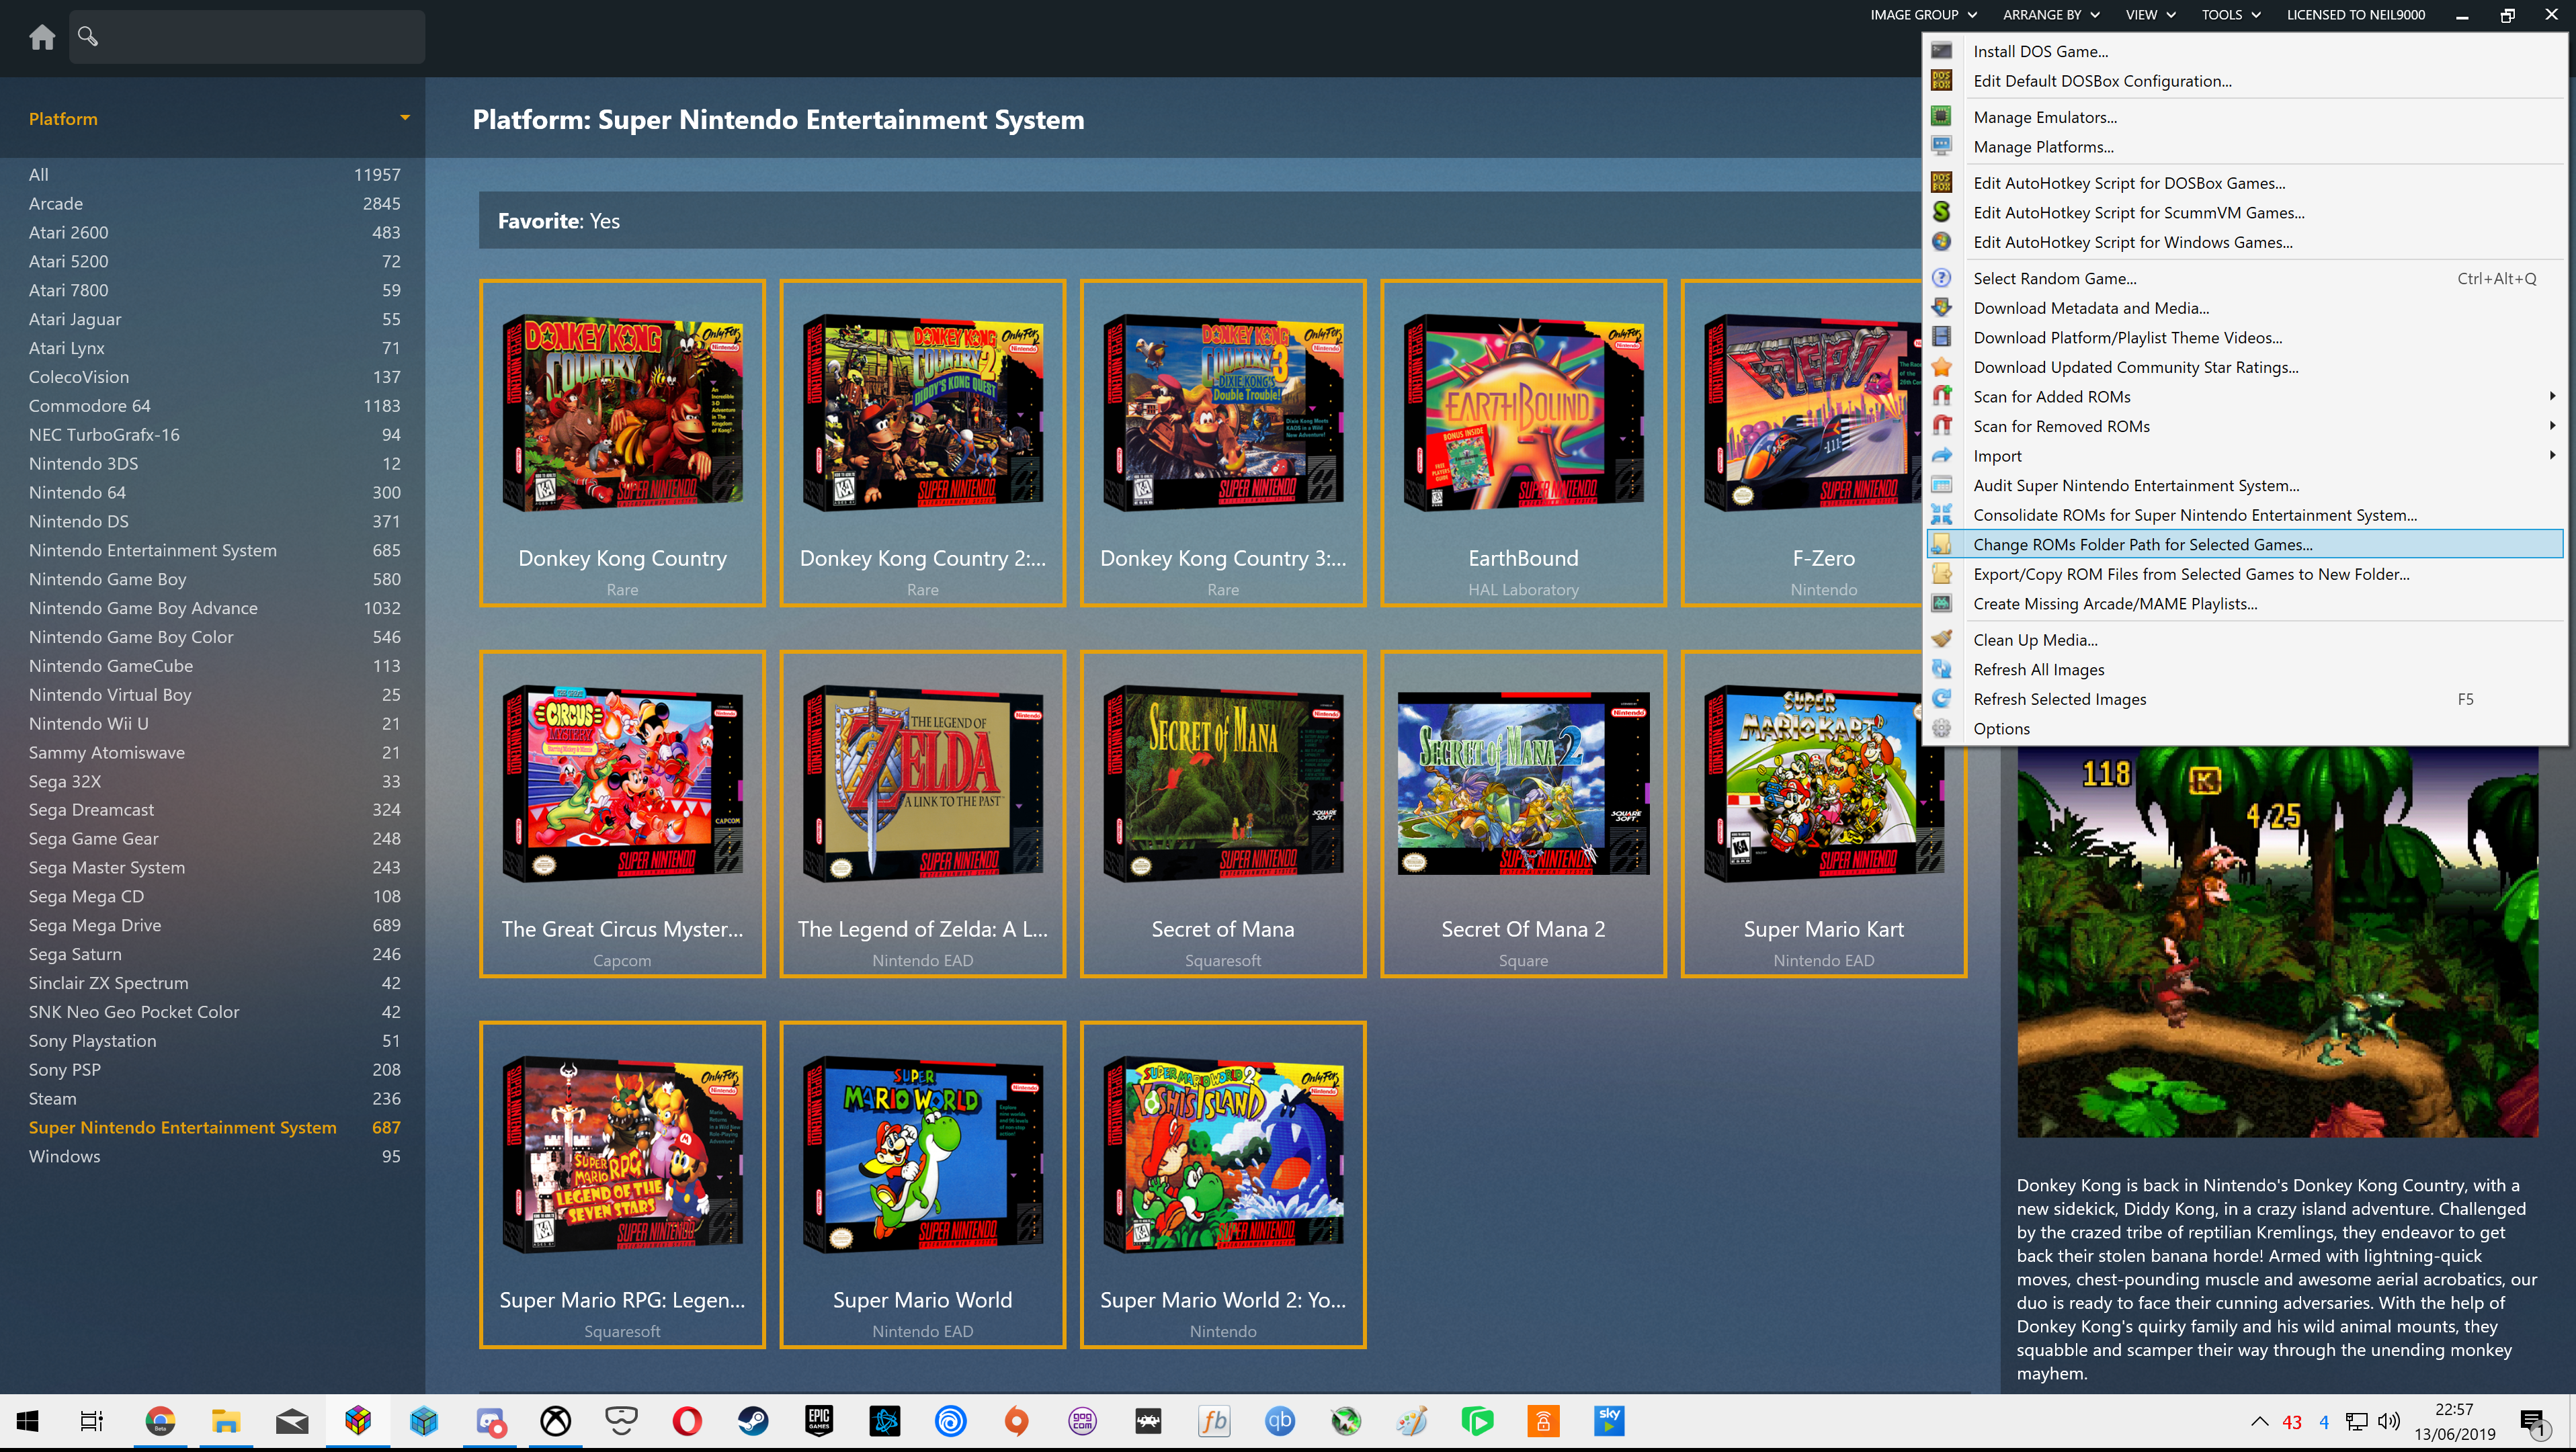Select the All platforms entry
Screen dimensions: 2576x1452
tap(214, 174)
